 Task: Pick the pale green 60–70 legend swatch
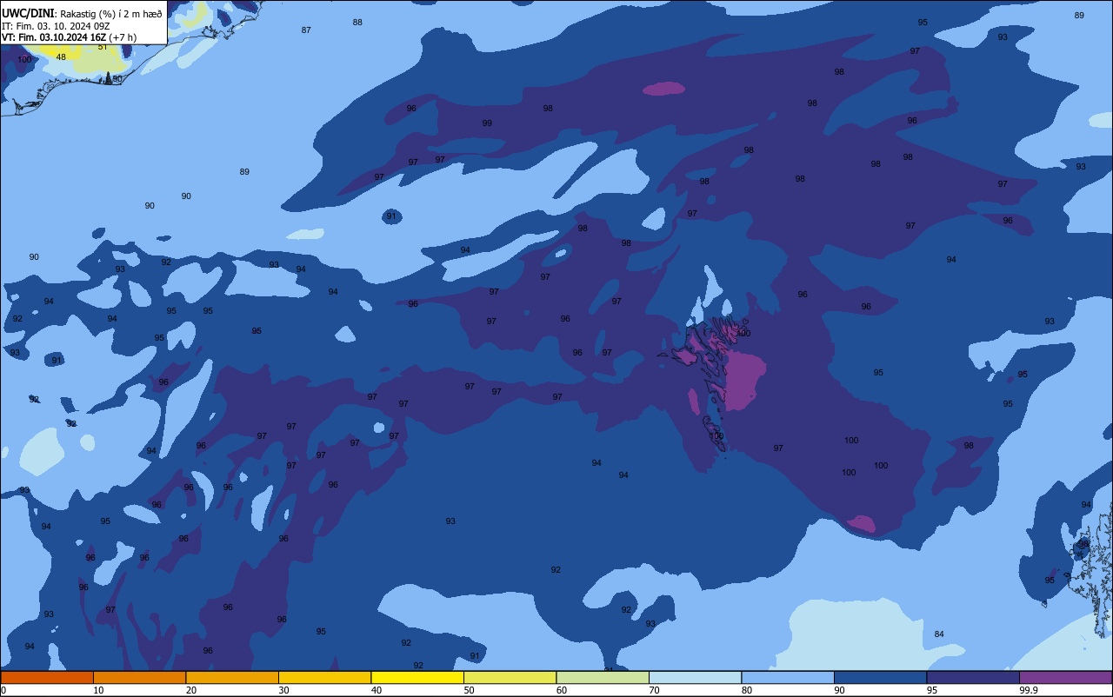[603, 677]
